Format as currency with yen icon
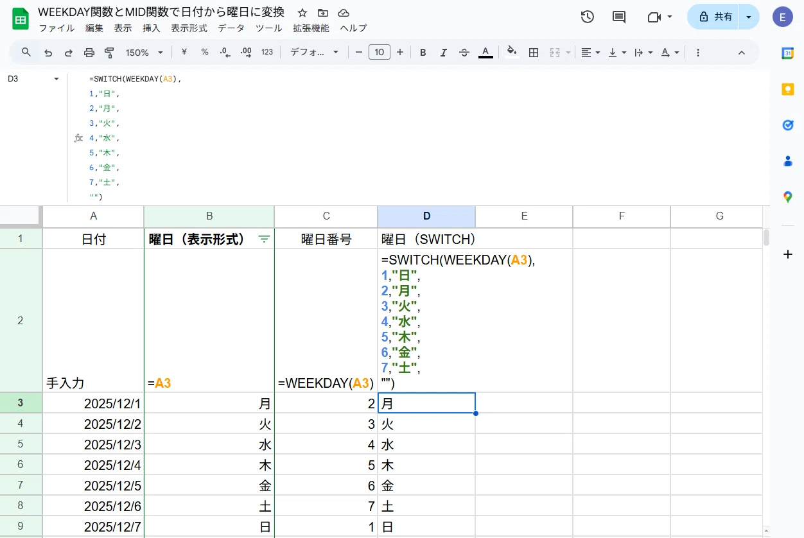 point(184,52)
